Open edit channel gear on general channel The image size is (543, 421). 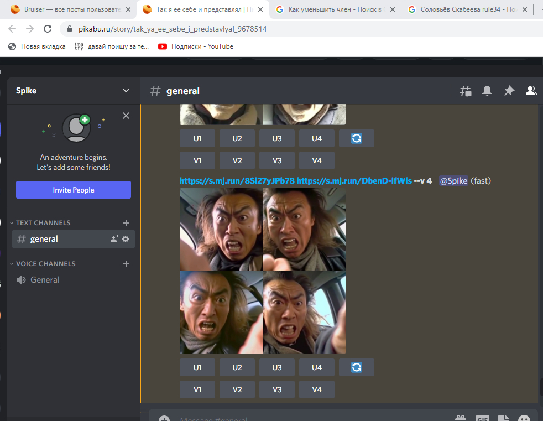click(x=126, y=239)
